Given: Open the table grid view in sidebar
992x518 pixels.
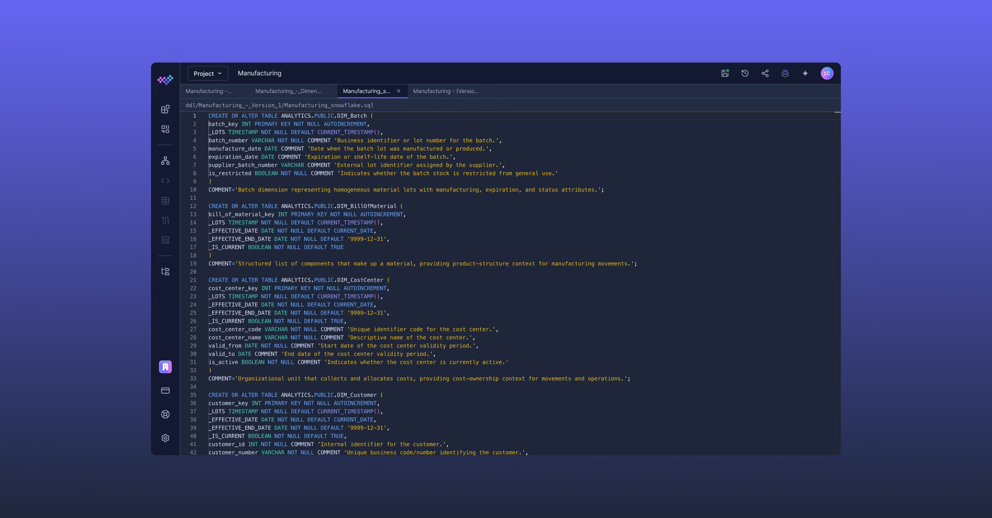Looking at the screenshot, I should click(165, 201).
